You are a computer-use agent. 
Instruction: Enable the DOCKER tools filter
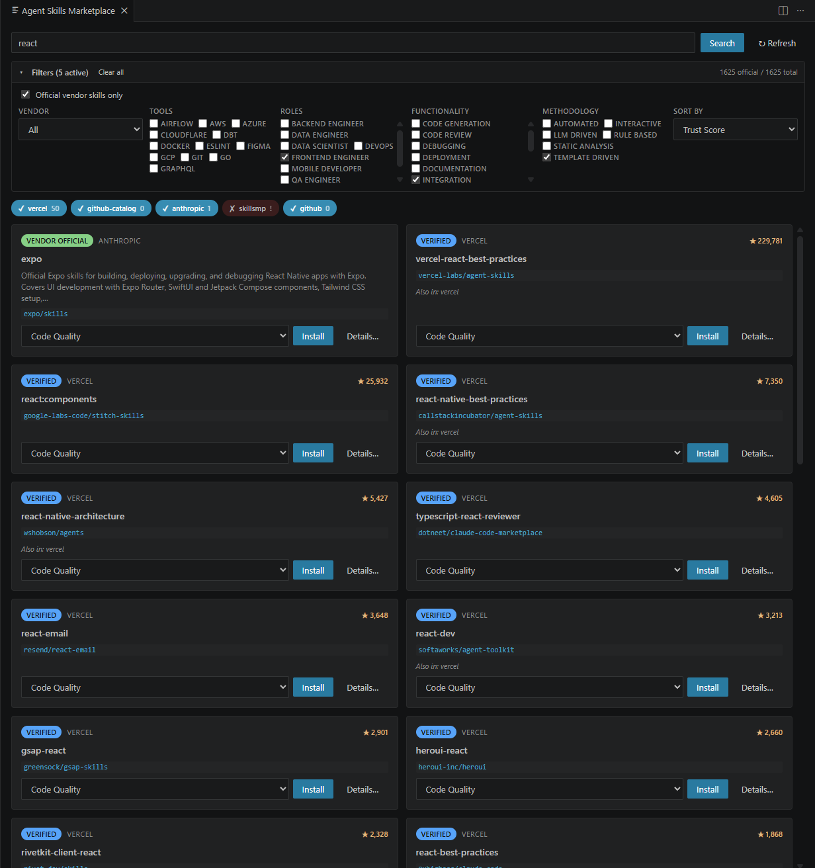pos(153,146)
